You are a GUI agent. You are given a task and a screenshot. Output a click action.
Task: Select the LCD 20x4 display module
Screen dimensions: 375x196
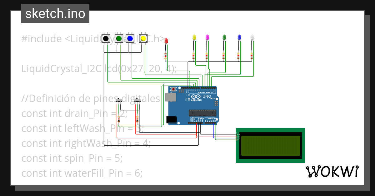point(270,146)
